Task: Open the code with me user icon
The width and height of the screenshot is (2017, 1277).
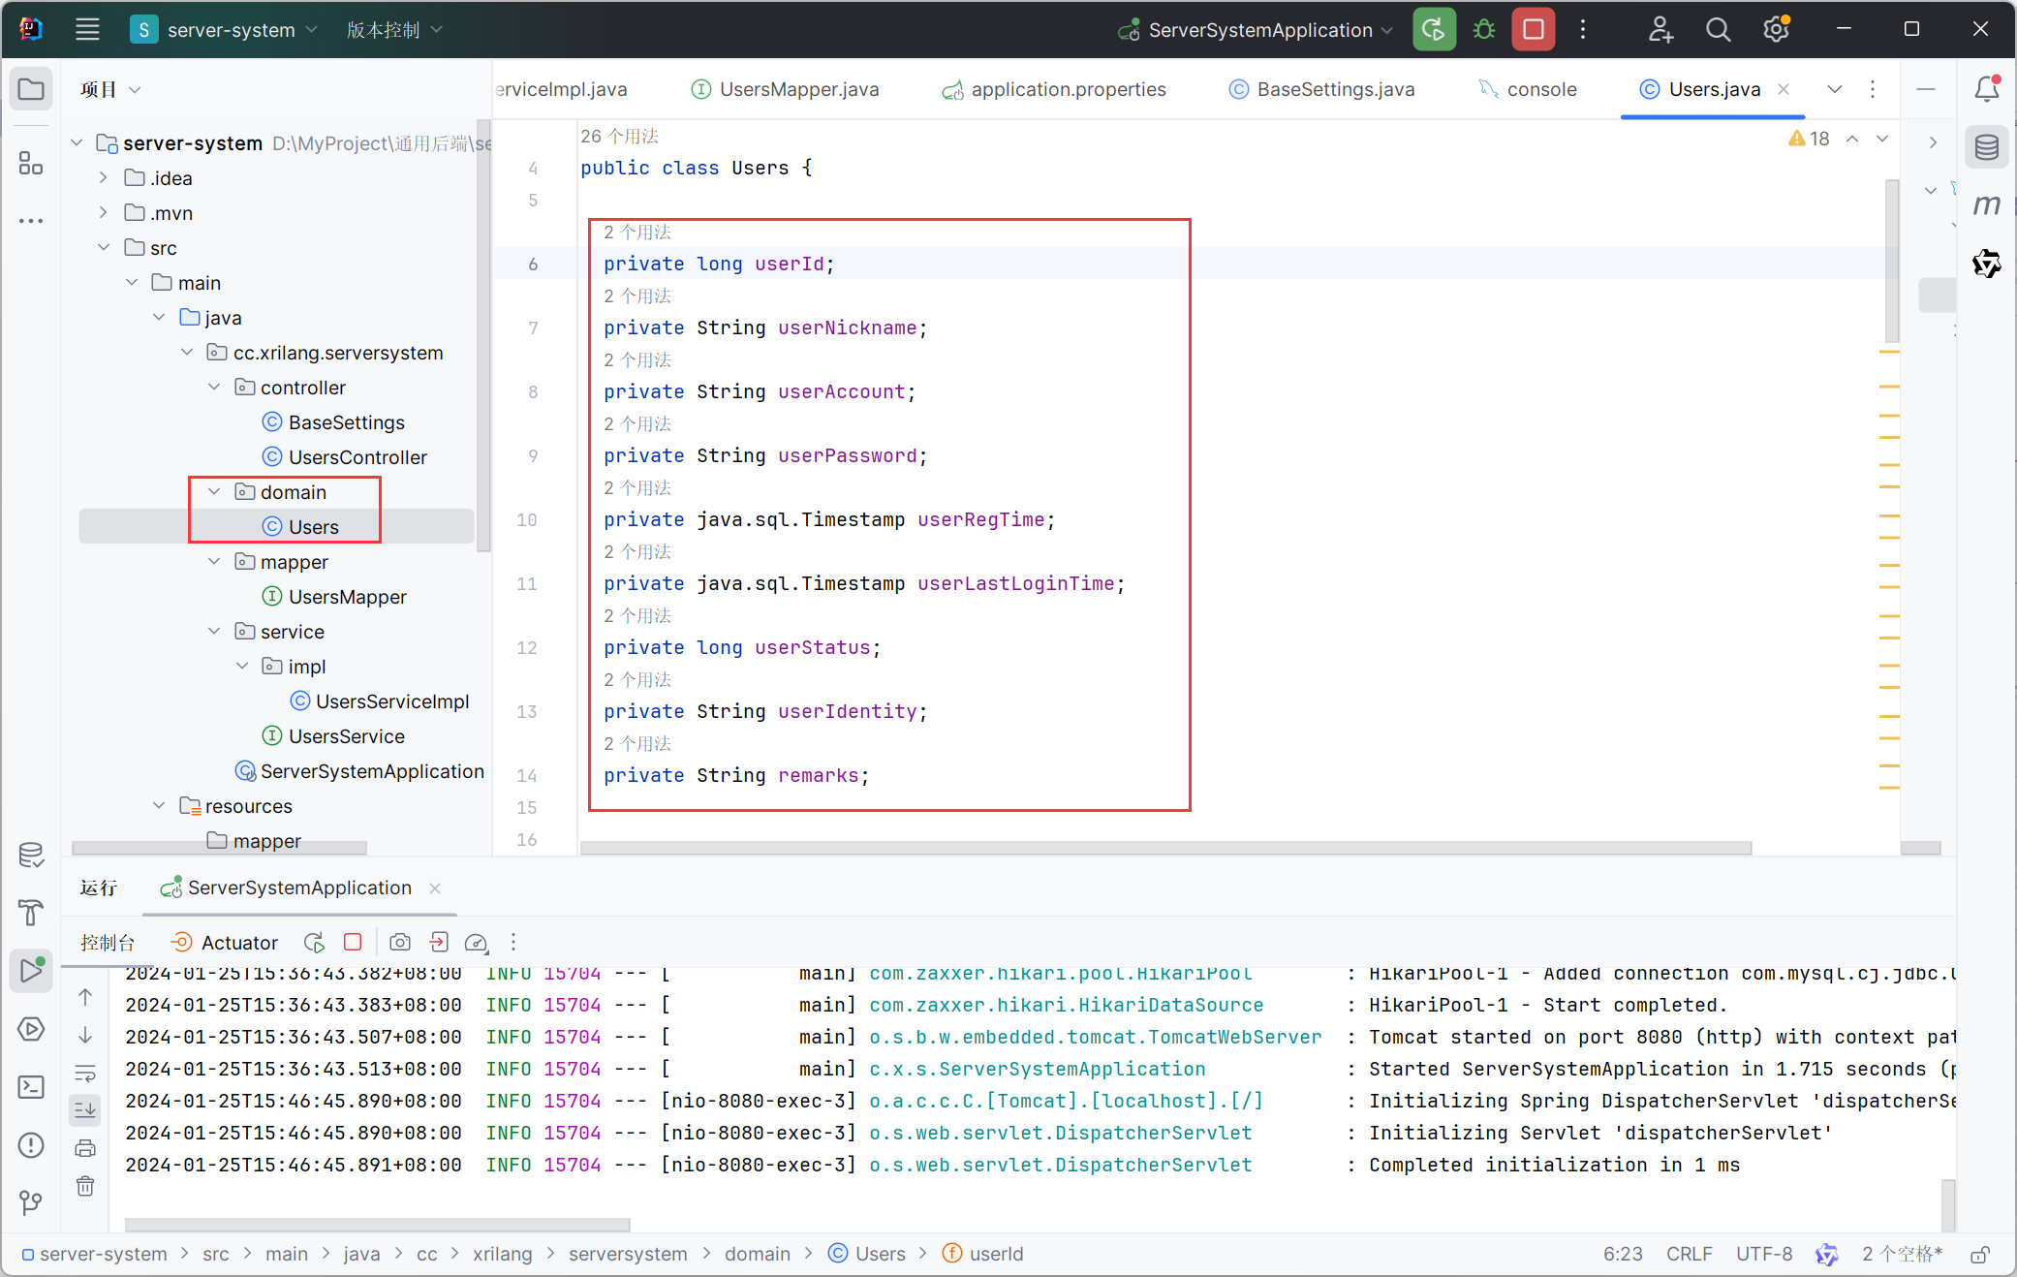Action: 1660,30
